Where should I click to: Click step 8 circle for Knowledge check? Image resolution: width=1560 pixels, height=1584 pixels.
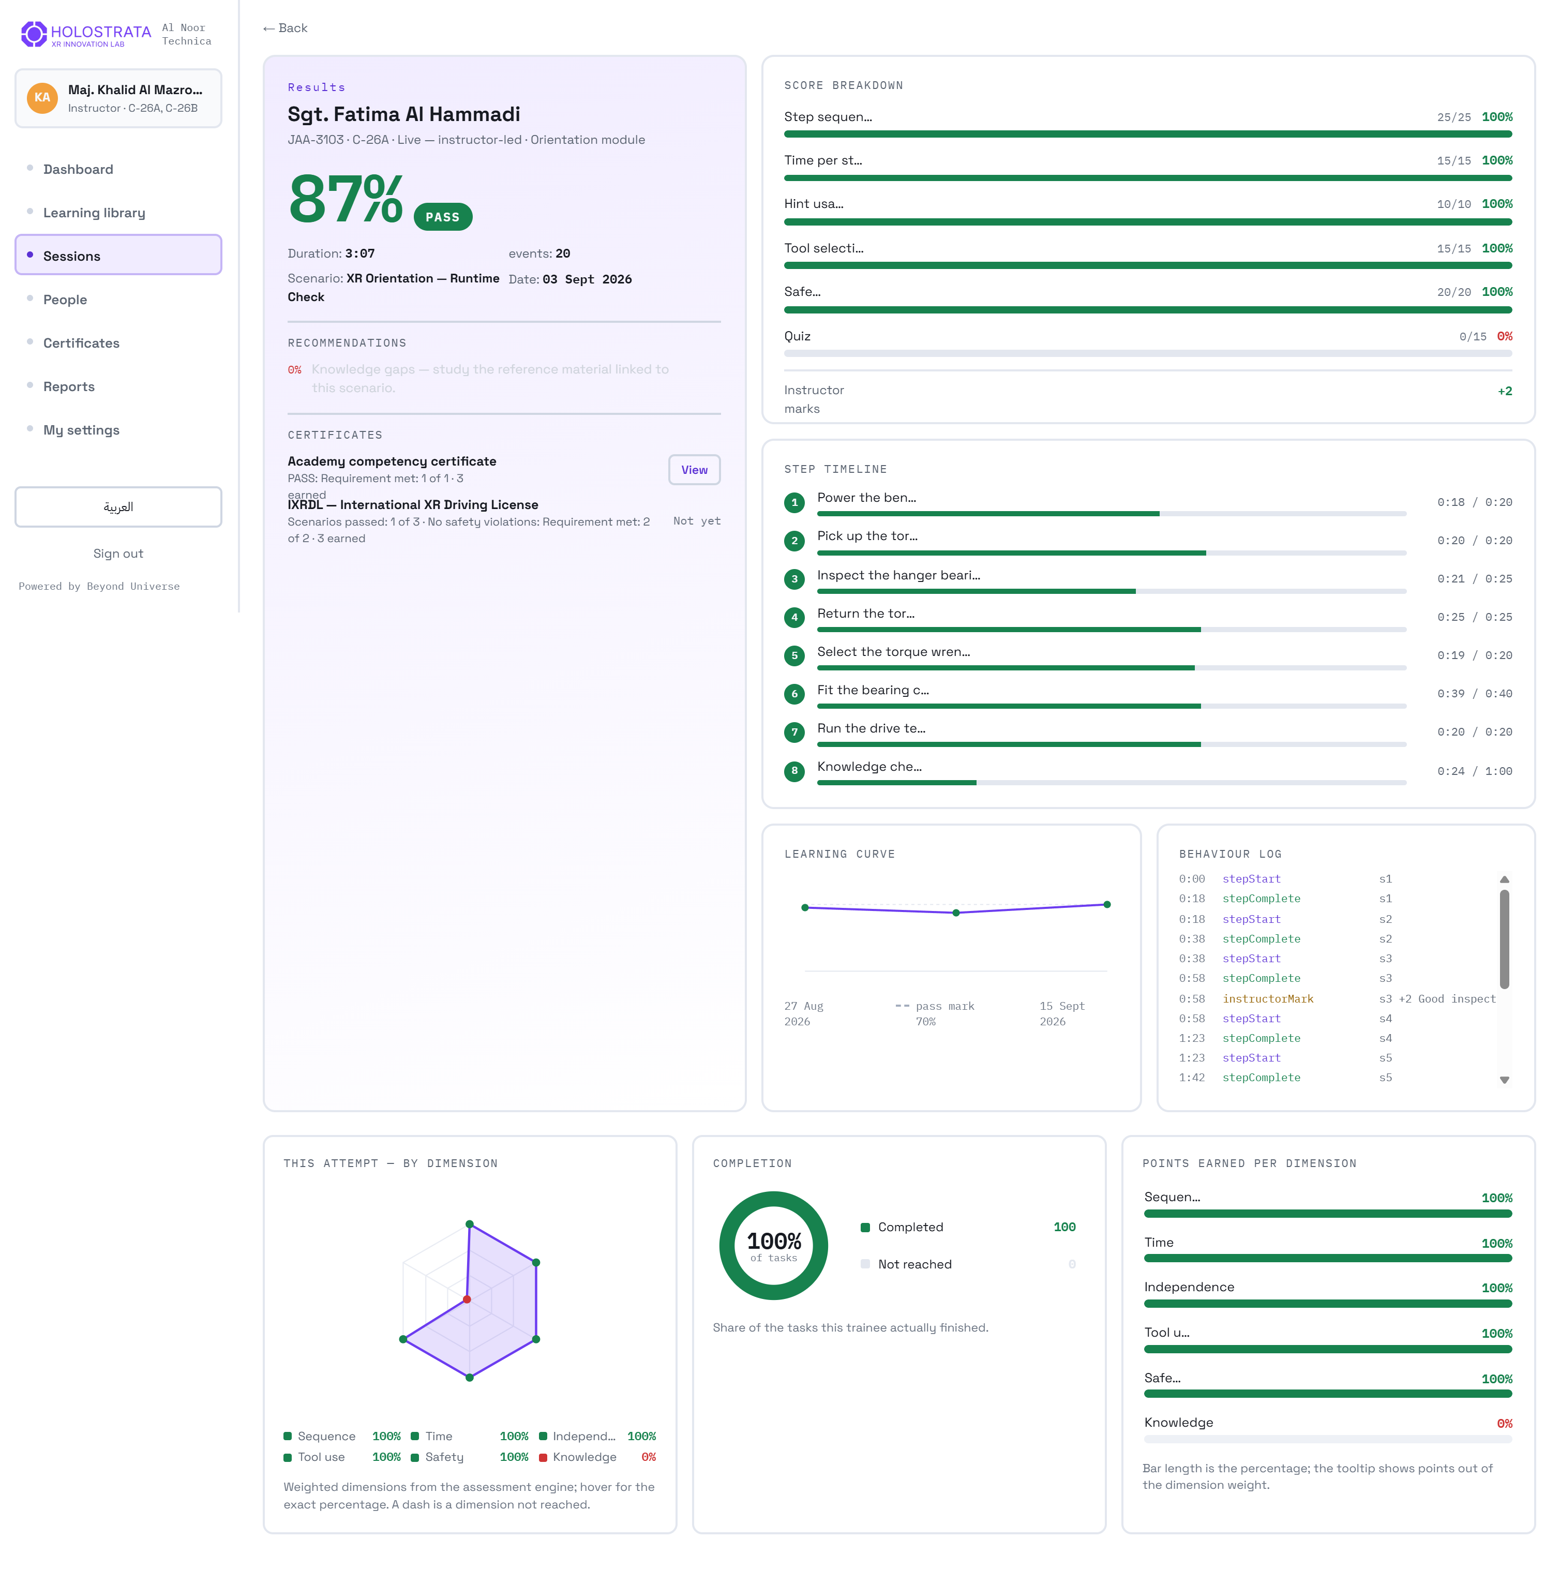(794, 771)
